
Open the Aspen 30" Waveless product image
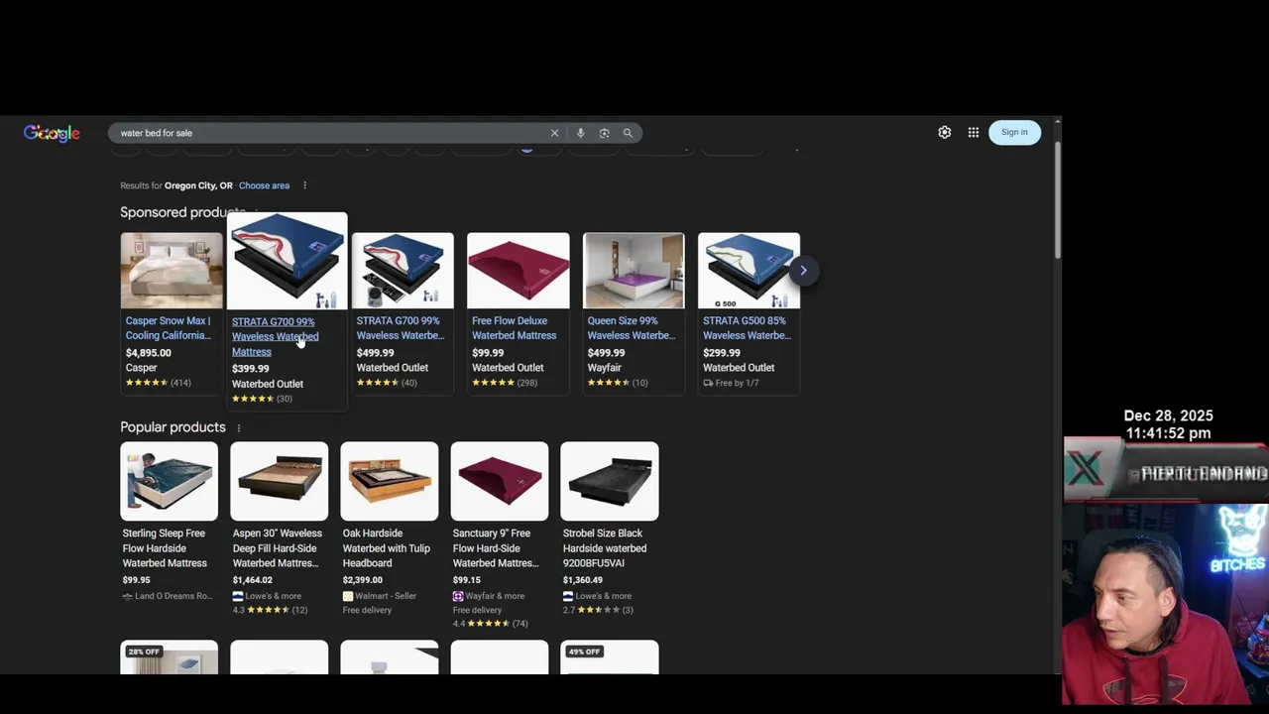pyautogui.click(x=280, y=481)
